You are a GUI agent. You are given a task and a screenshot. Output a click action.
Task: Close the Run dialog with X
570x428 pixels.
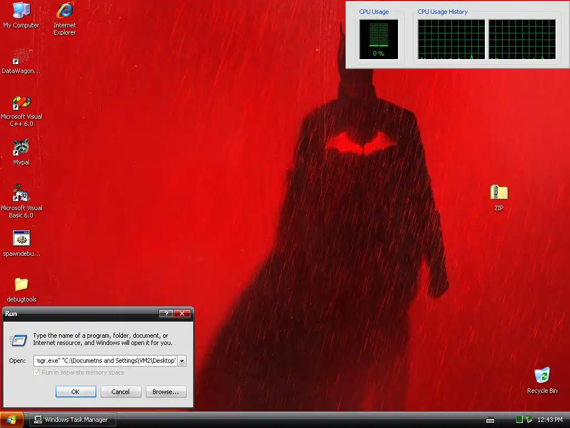coord(182,313)
